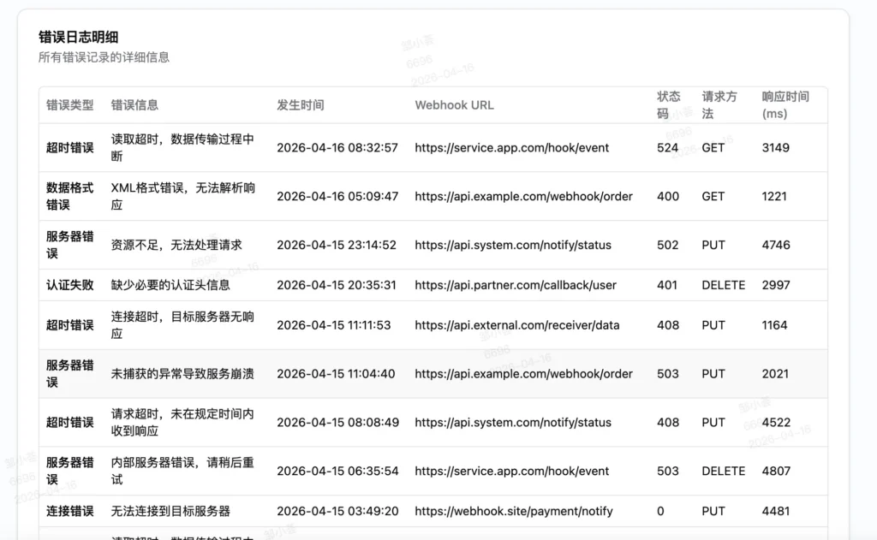The height and width of the screenshot is (540, 877).
Task: Sort by 响应时间 (ms) column header
Action: (x=785, y=104)
